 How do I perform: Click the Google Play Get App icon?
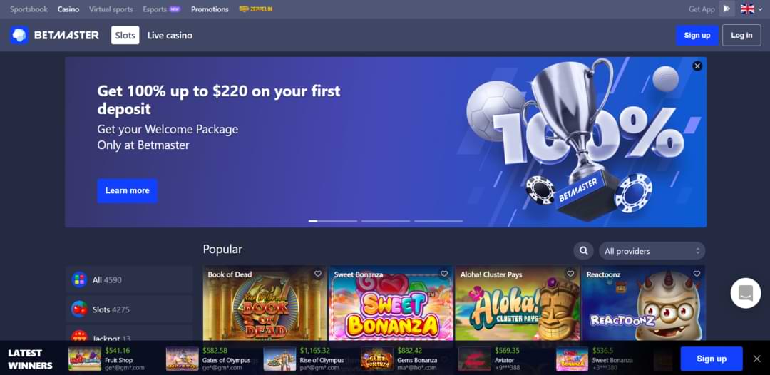point(727,9)
